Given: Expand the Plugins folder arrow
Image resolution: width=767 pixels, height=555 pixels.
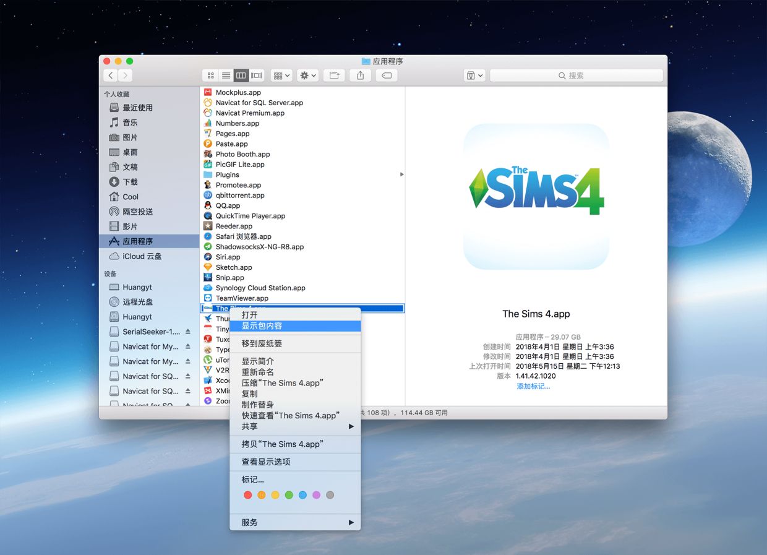Looking at the screenshot, I should pos(401,174).
